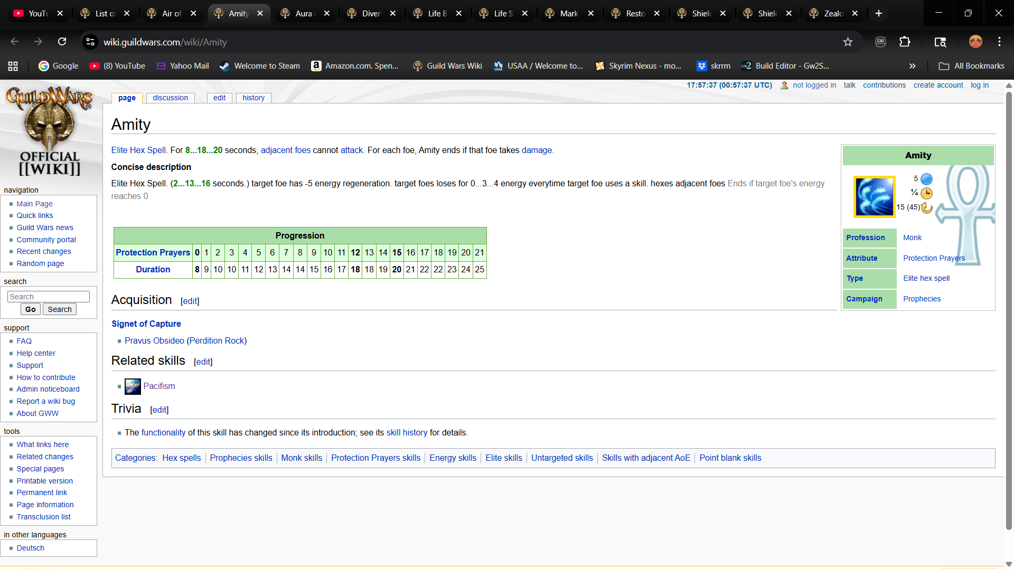The height and width of the screenshot is (569, 1014).
Task: Open the Random page link
Action: coord(40,263)
